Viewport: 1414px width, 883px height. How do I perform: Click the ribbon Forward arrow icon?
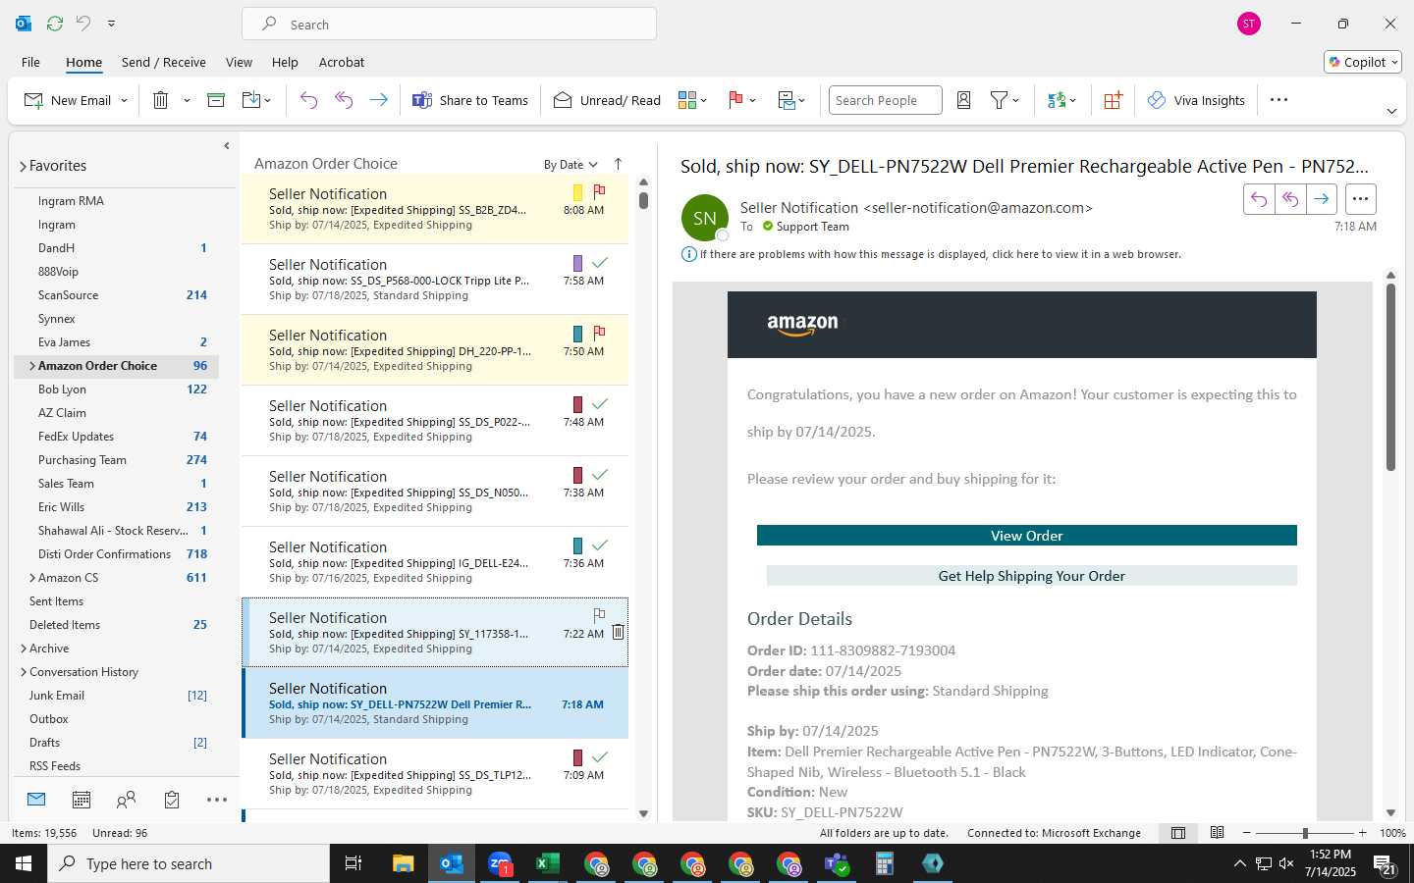click(x=378, y=100)
